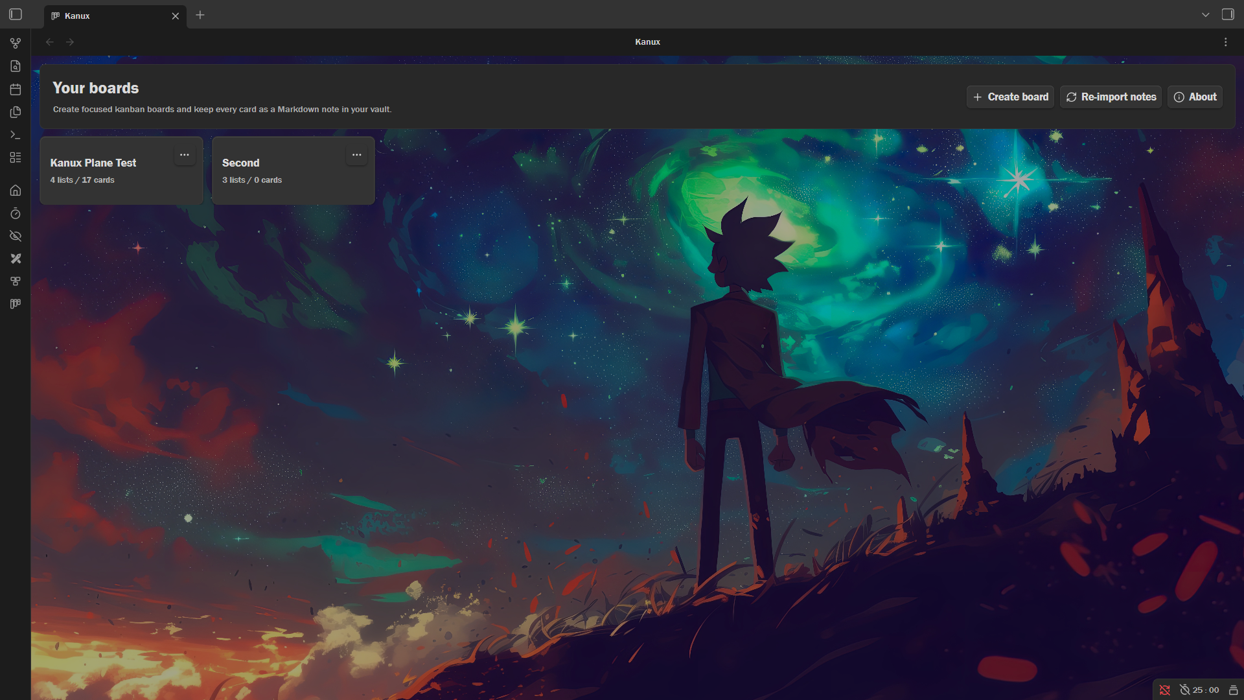Open the stopwatch timer ribbon icon

click(x=16, y=213)
